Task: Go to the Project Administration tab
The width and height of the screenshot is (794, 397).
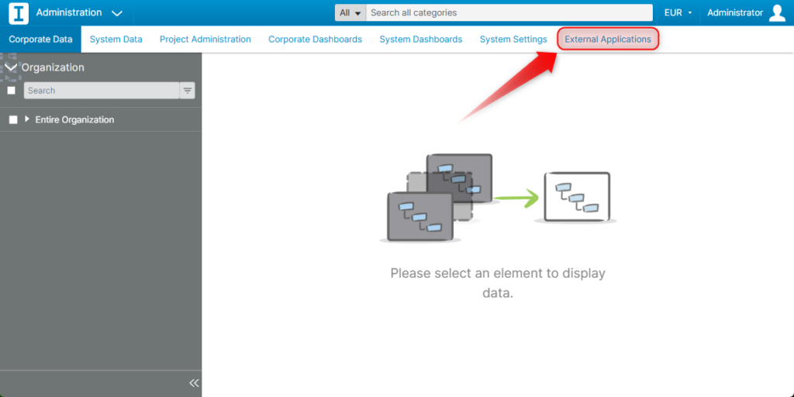Action: pyautogui.click(x=205, y=40)
